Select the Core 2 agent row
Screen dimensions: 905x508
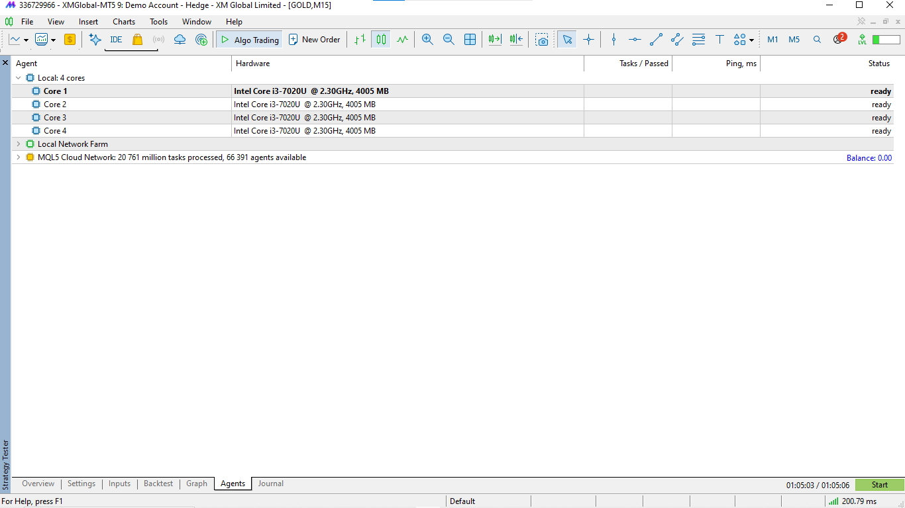tap(452, 105)
